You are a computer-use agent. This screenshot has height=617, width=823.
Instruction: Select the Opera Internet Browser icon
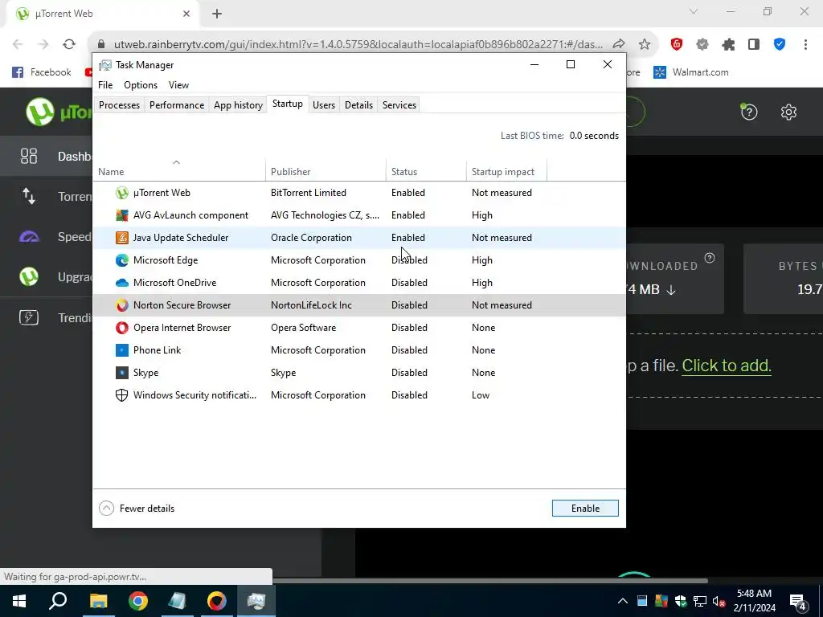tap(122, 328)
